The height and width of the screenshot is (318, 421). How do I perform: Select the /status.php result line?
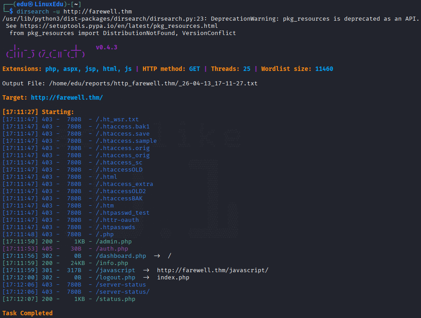(x=69, y=299)
